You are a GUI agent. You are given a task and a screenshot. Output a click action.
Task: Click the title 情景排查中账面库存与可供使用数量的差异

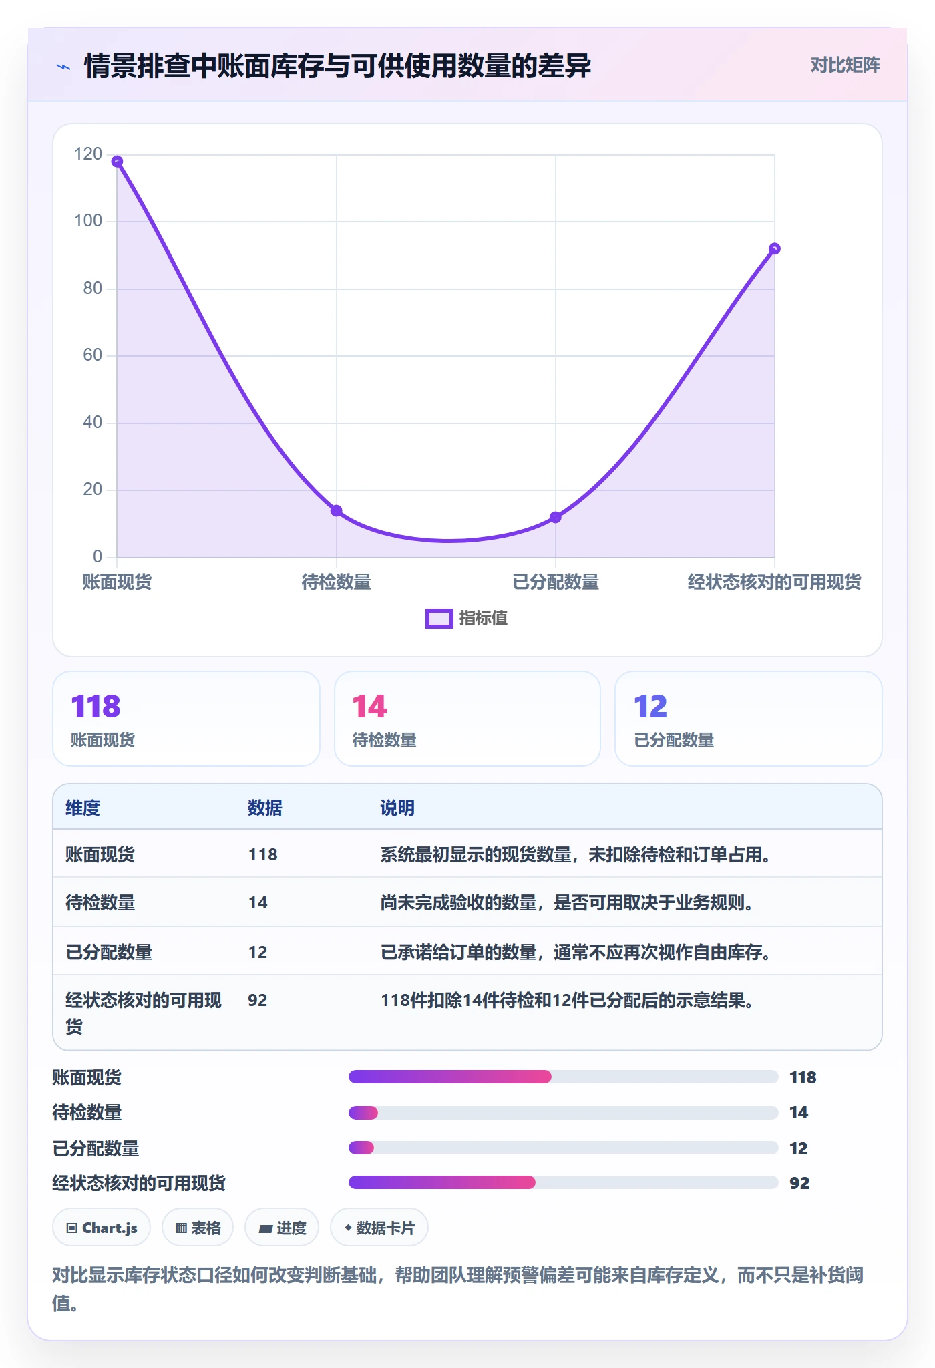click(338, 66)
